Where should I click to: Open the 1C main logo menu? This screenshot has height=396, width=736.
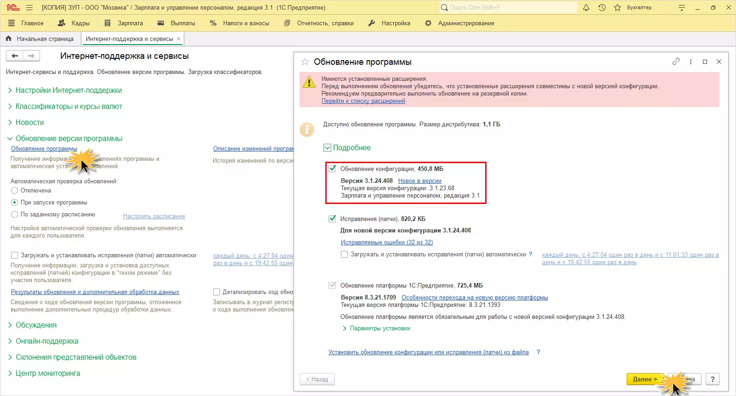(x=13, y=7)
